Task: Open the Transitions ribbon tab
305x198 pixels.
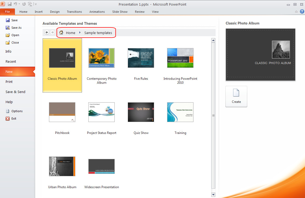Action: [74, 11]
